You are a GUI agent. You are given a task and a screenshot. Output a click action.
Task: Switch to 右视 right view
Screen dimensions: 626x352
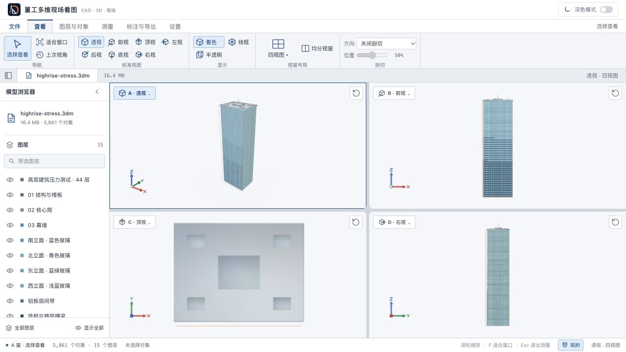coord(145,55)
